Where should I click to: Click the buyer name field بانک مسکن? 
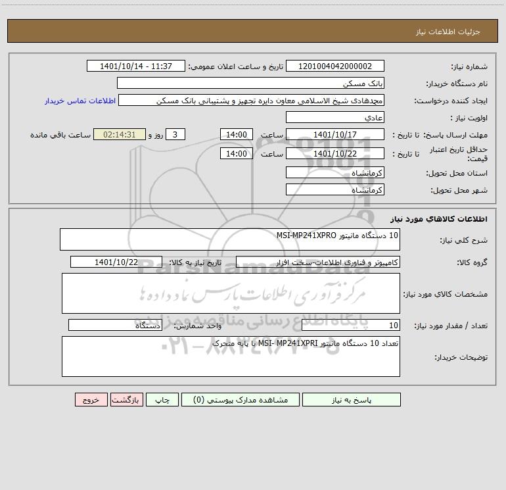250,83
